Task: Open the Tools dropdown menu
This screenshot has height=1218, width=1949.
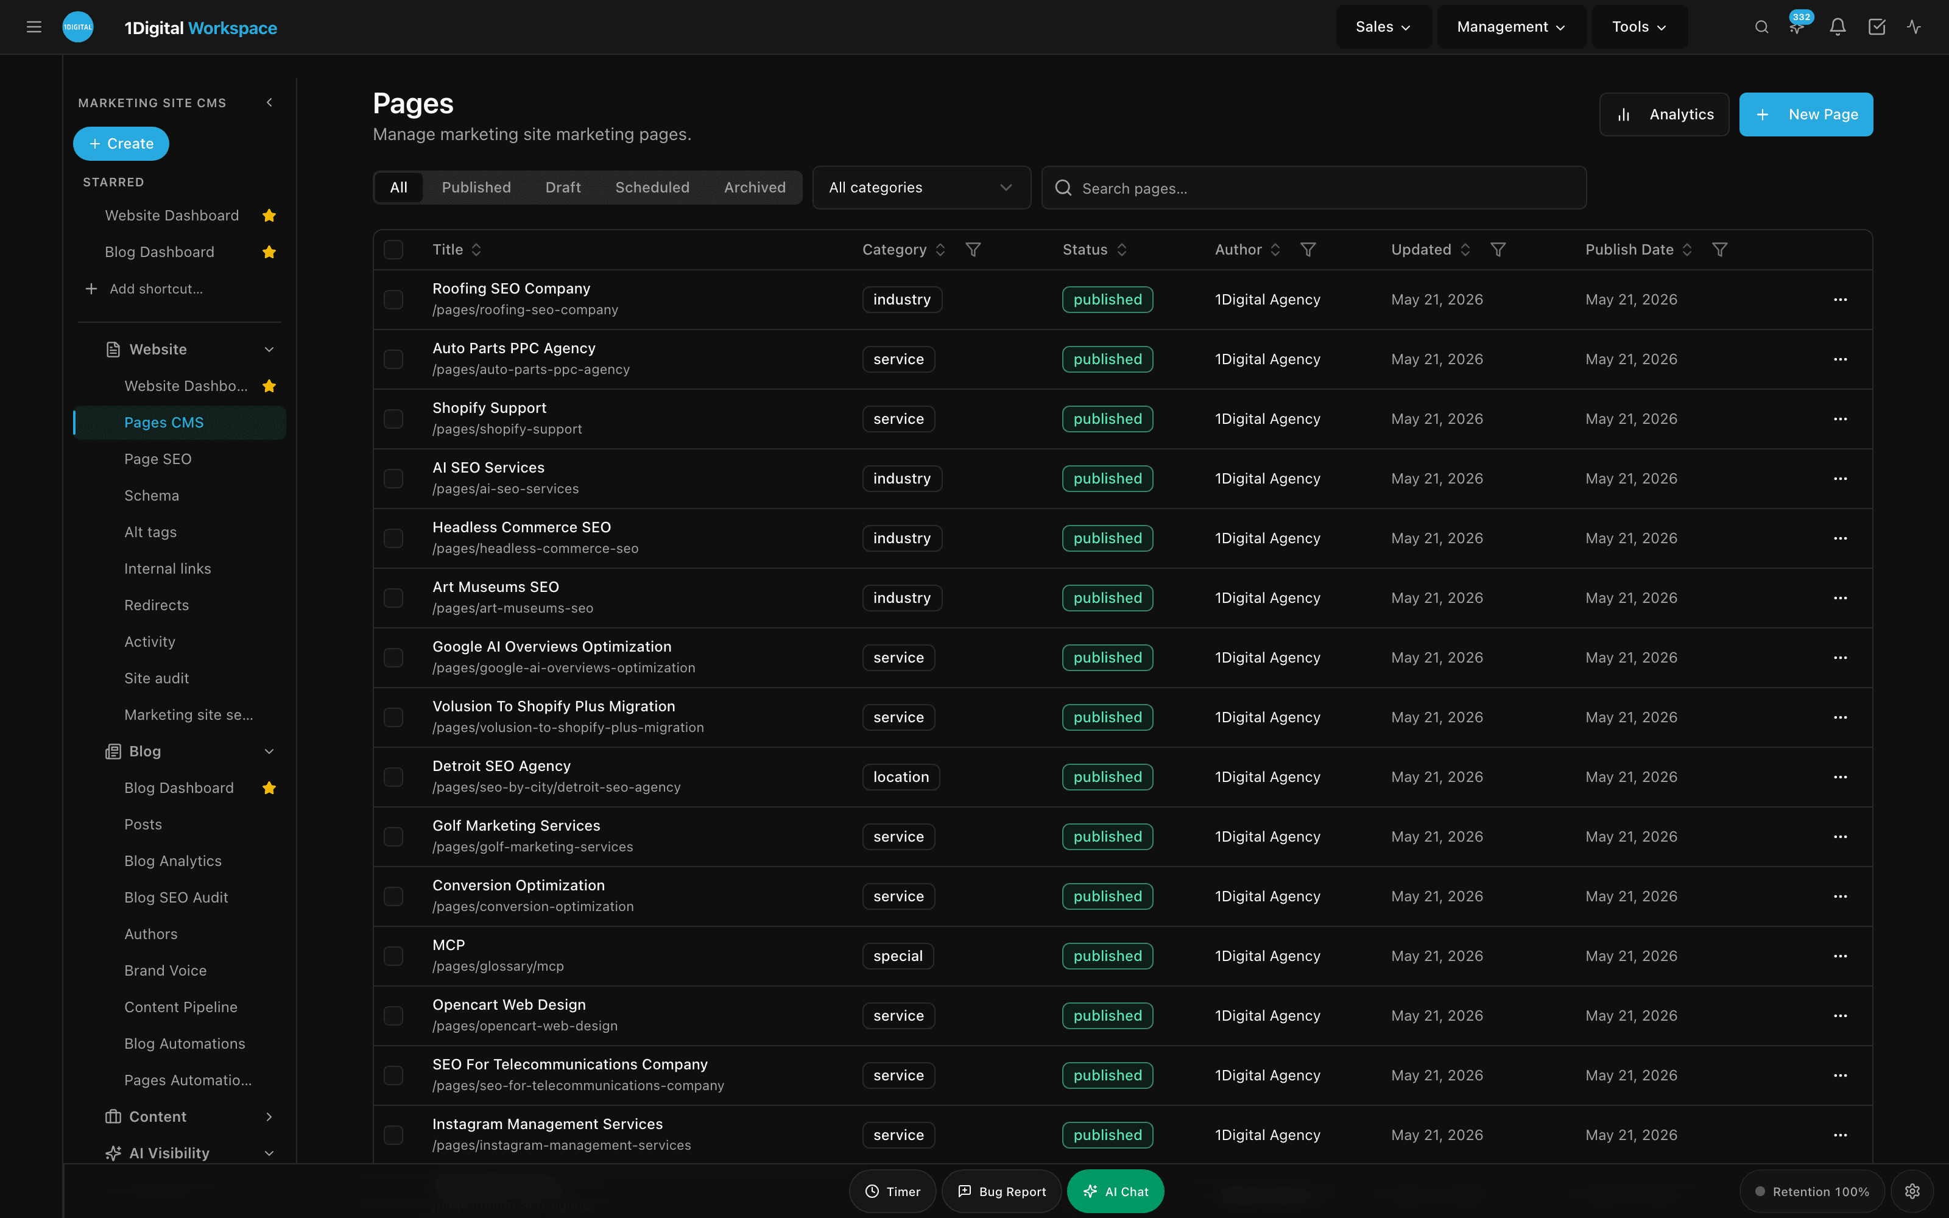Action: pyautogui.click(x=1639, y=27)
